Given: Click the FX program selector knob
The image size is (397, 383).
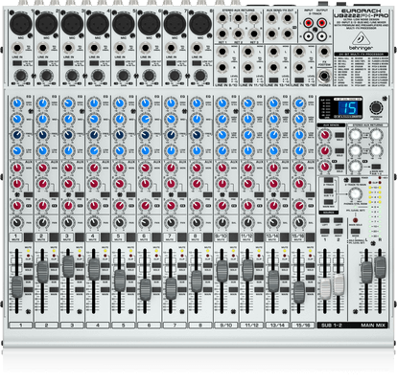Looking at the screenshot, I should pyautogui.click(x=376, y=107).
